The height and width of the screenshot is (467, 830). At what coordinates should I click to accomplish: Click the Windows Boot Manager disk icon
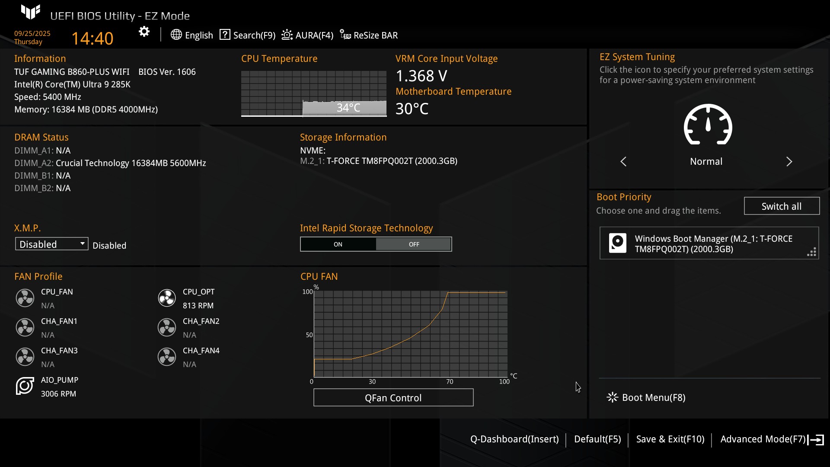[x=618, y=243]
